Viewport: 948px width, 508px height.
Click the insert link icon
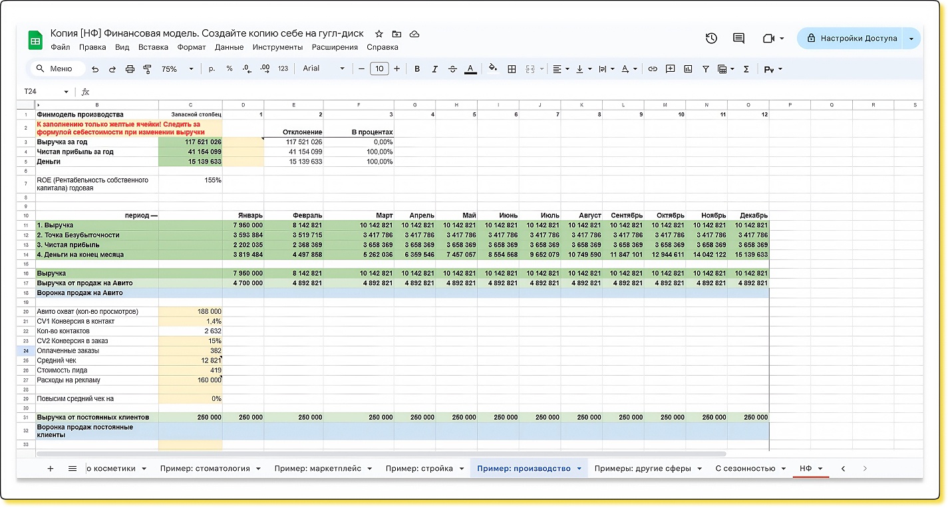(x=653, y=69)
